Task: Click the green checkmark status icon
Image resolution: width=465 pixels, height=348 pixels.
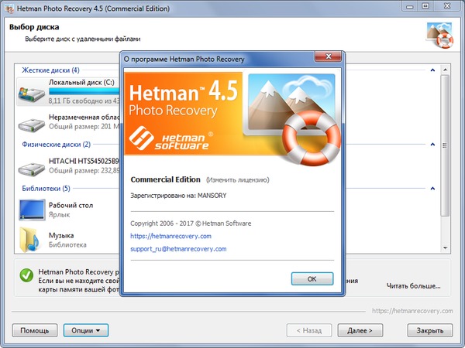Action: pyautogui.click(x=26, y=275)
